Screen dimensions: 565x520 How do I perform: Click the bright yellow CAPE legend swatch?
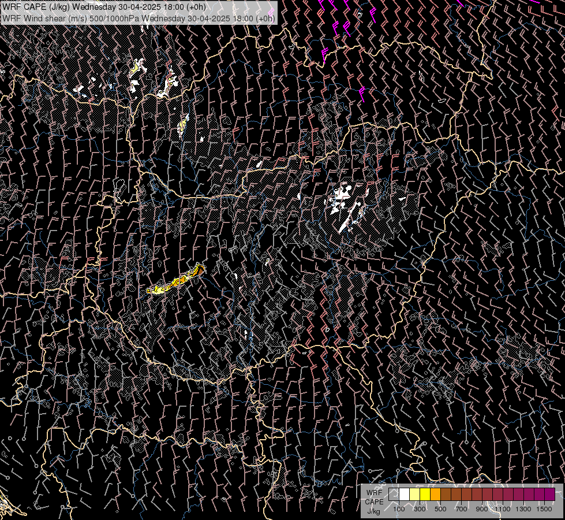tap(425, 495)
